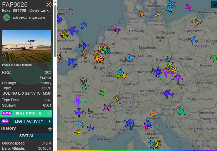Open the E-3 Sentry aircraft photo
The image size is (217, 151).
[27, 46]
